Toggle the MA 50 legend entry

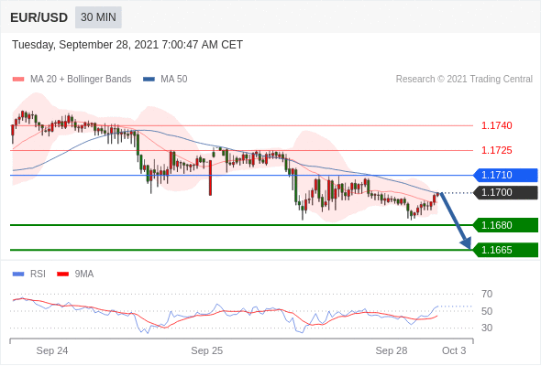[x=165, y=80]
